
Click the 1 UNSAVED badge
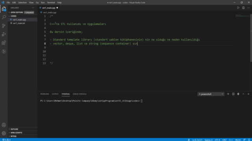tap(29, 13)
